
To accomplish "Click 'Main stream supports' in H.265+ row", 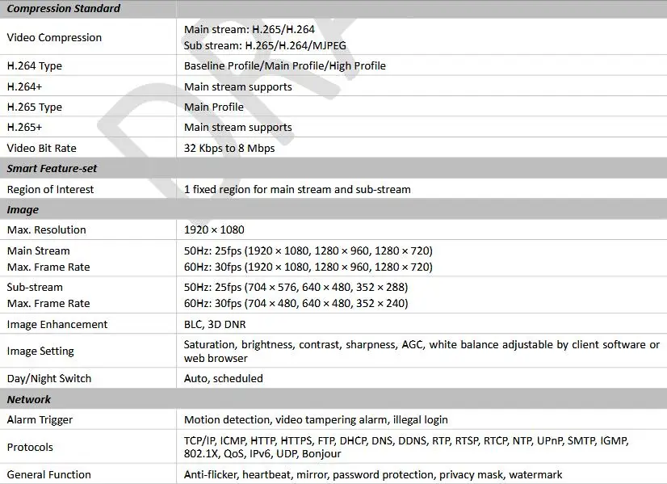I will 238,128.
